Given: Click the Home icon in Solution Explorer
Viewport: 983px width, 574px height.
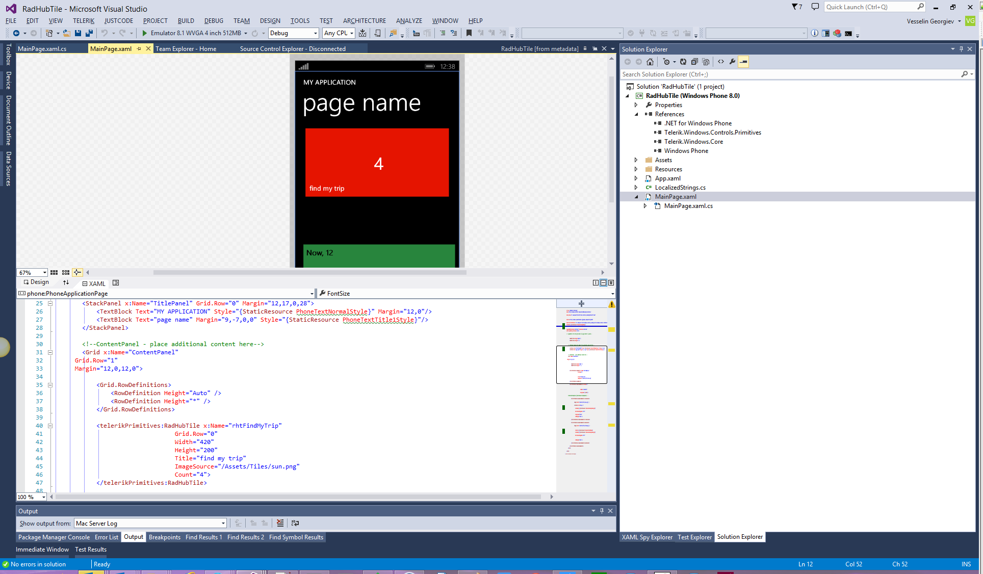Looking at the screenshot, I should 650,62.
